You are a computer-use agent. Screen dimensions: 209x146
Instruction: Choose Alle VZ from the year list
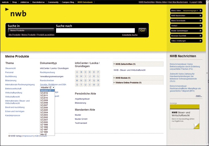(43, 134)
